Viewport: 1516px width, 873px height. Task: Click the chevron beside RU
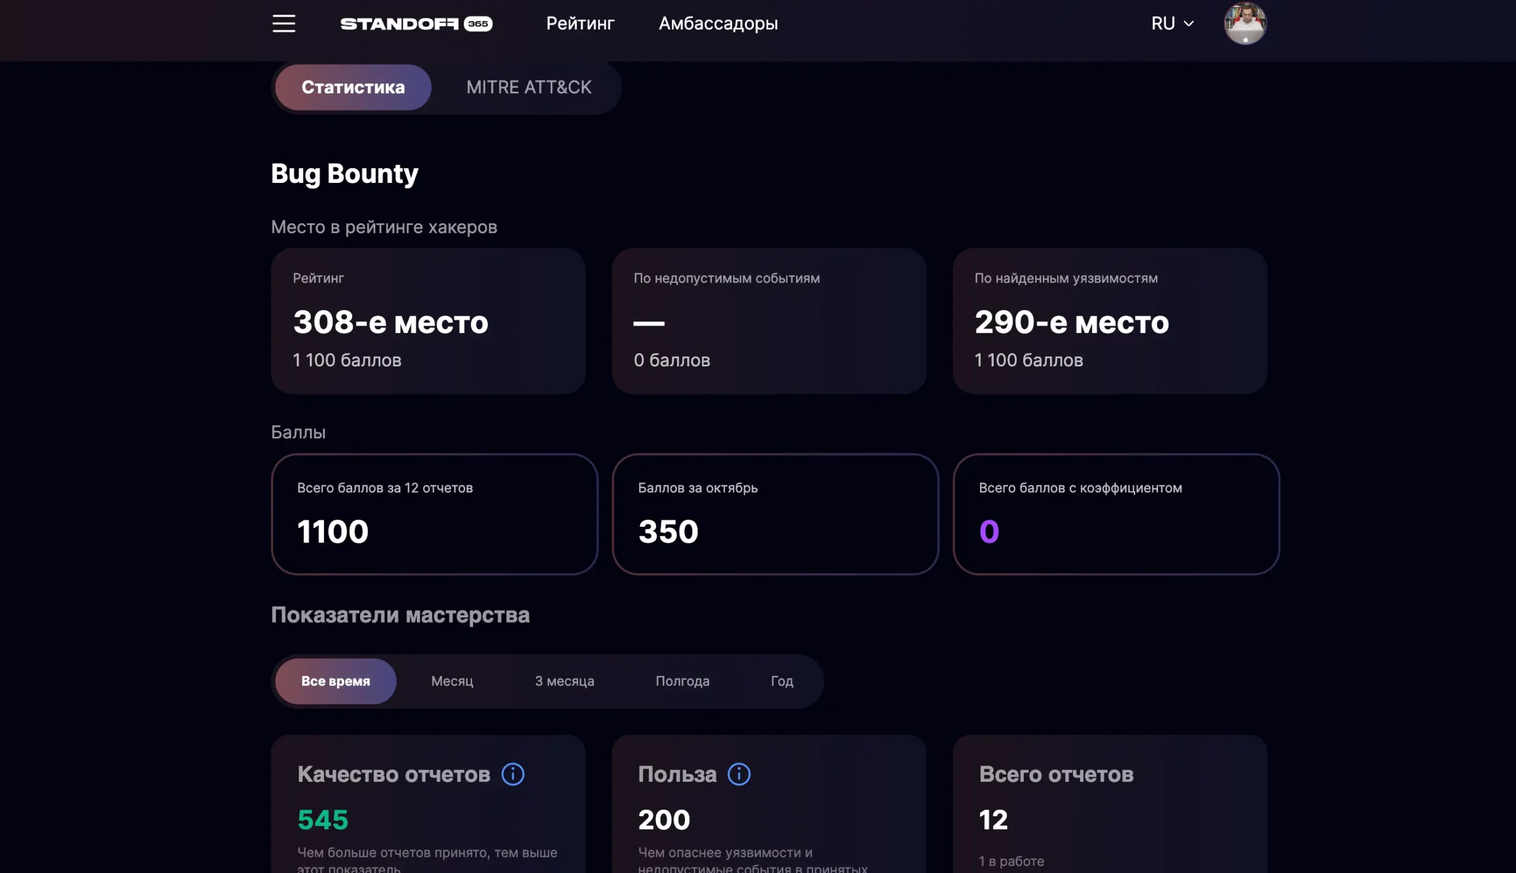(x=1189, y=24)
